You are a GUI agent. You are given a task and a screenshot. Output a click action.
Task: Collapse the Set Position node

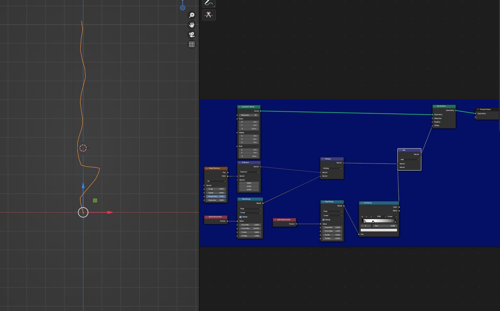pyautogui.click(x=435, y=106)
